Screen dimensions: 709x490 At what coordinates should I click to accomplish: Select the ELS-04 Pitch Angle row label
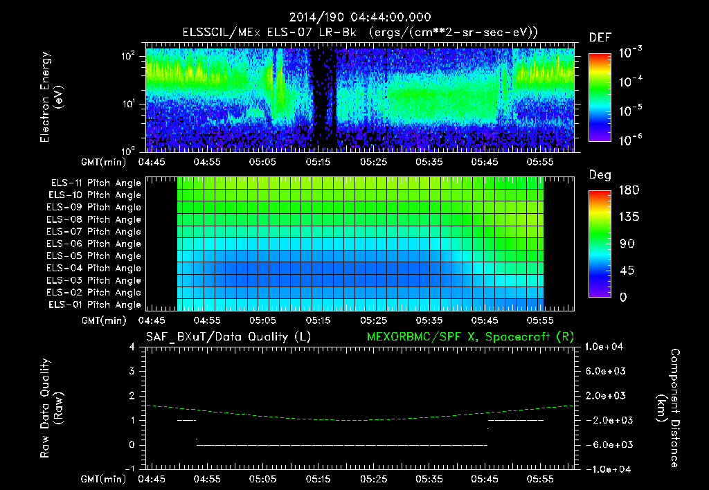(94, 269)
